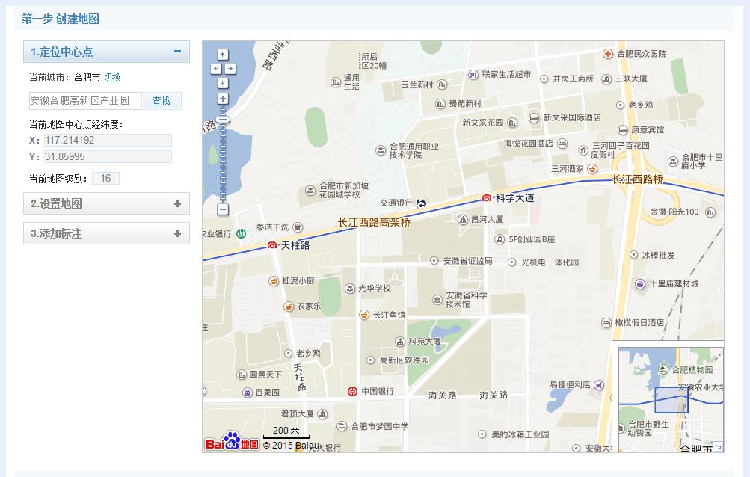Viewport: 750px width, 477px height.
Task: Pan the map left with arrow button
Action: tap(215, 69)
